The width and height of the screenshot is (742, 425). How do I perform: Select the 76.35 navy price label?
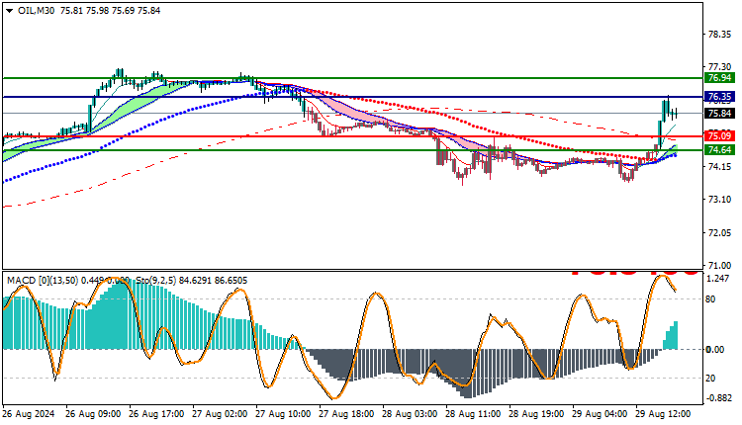coord(719,97)
